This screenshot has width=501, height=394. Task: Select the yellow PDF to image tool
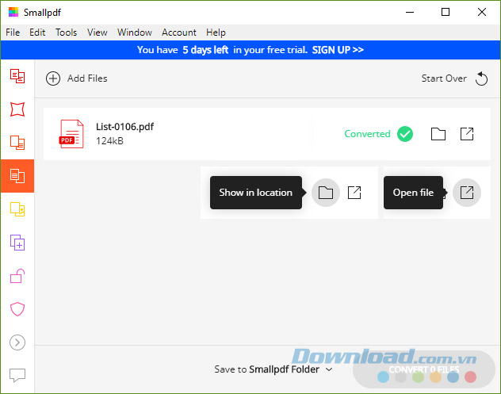click(x=17, y=209)
